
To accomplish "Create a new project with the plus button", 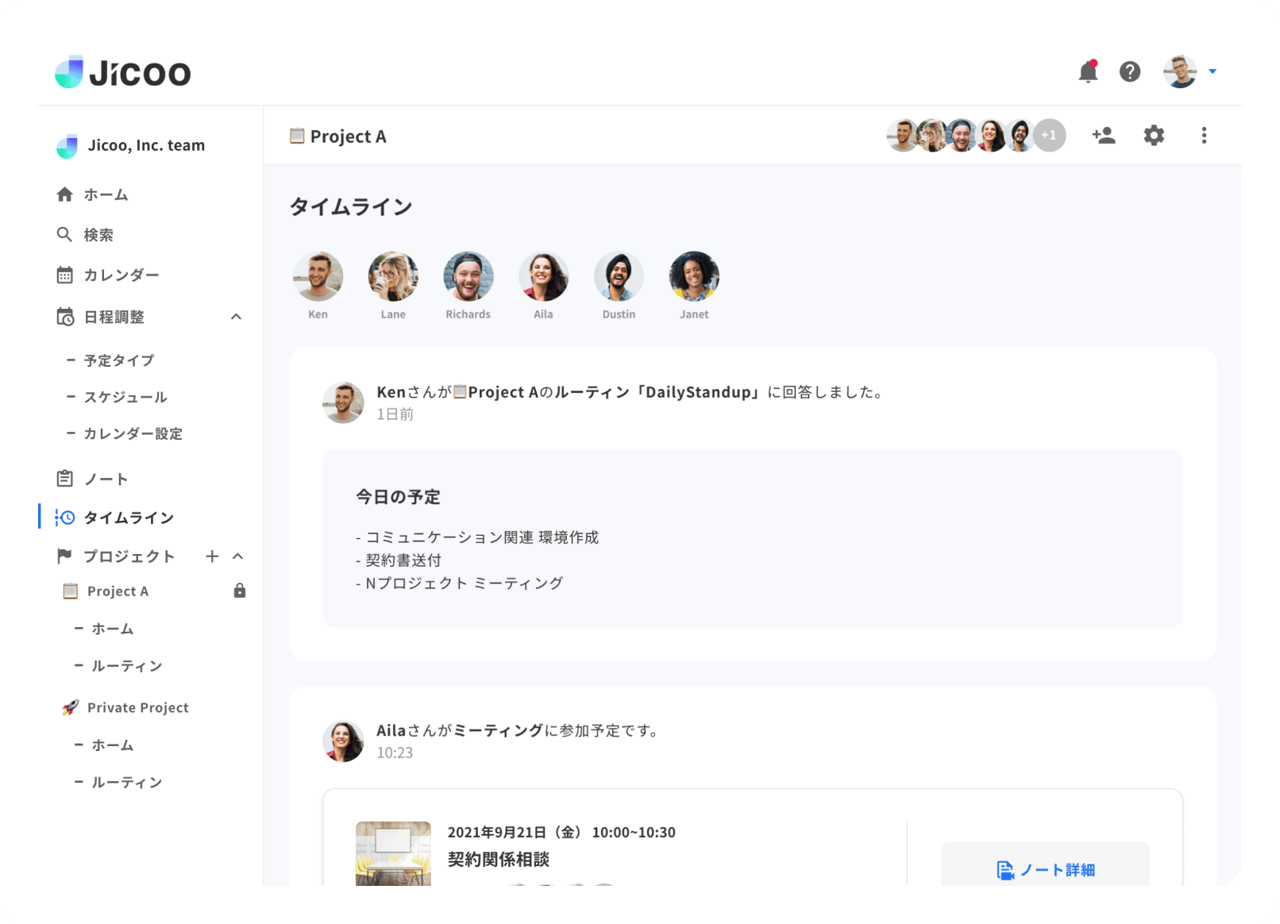I will (211, 556).
